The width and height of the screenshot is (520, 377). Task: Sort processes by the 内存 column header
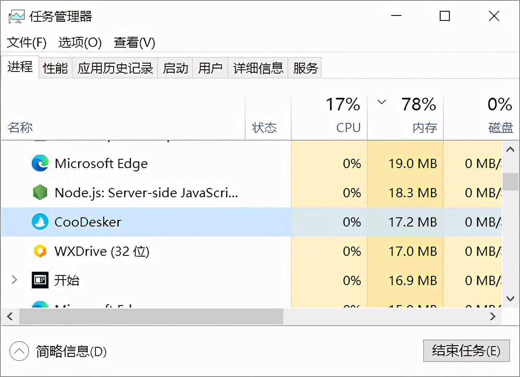(x=424, y=127)
